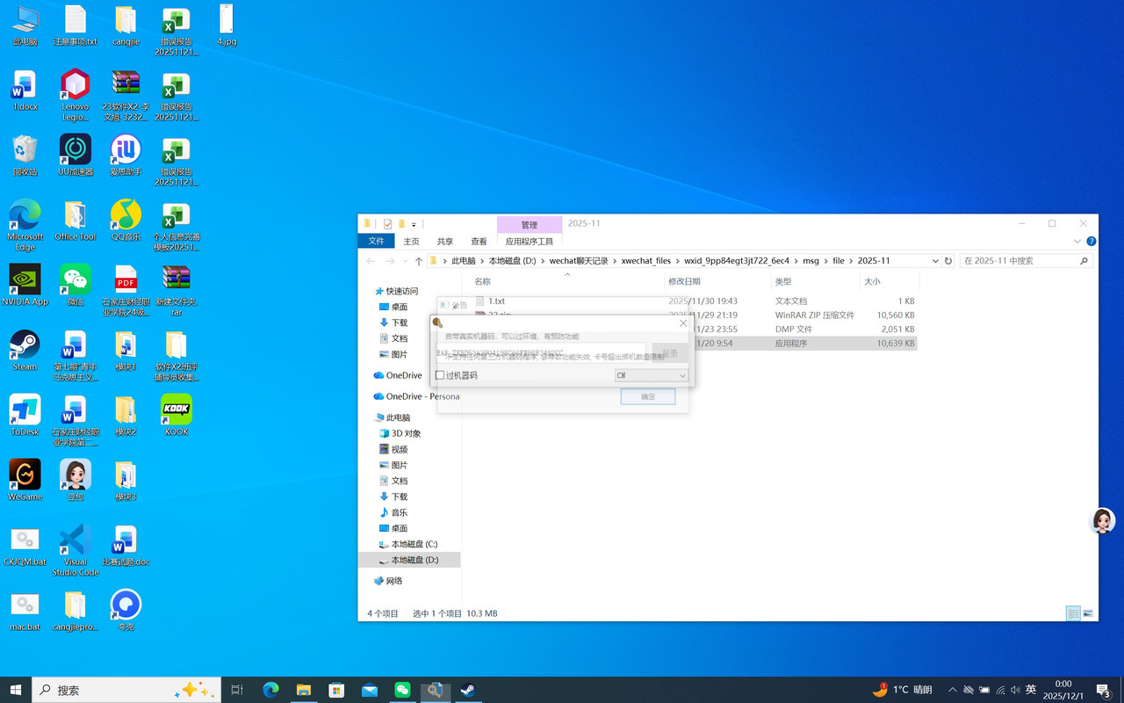
Task: Show hidden system tray icons
Action: (x=952, y=690)
